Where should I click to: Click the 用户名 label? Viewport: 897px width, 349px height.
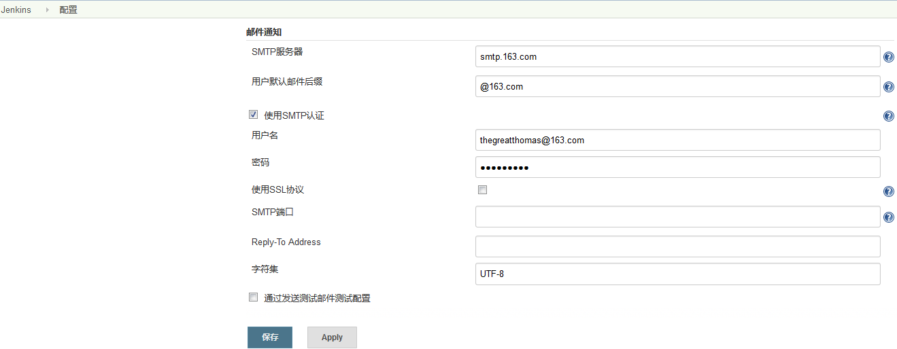pyautogui.click(x=265, y=135)
